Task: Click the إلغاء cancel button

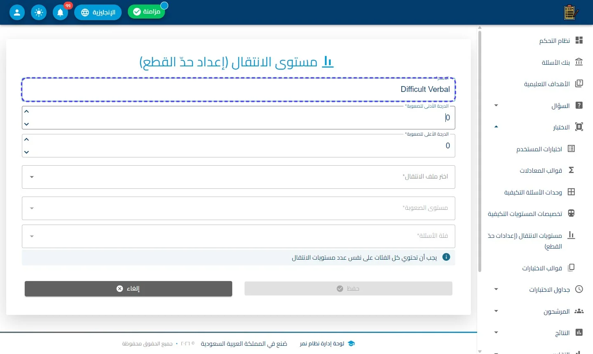Action: tap(128, 288)
